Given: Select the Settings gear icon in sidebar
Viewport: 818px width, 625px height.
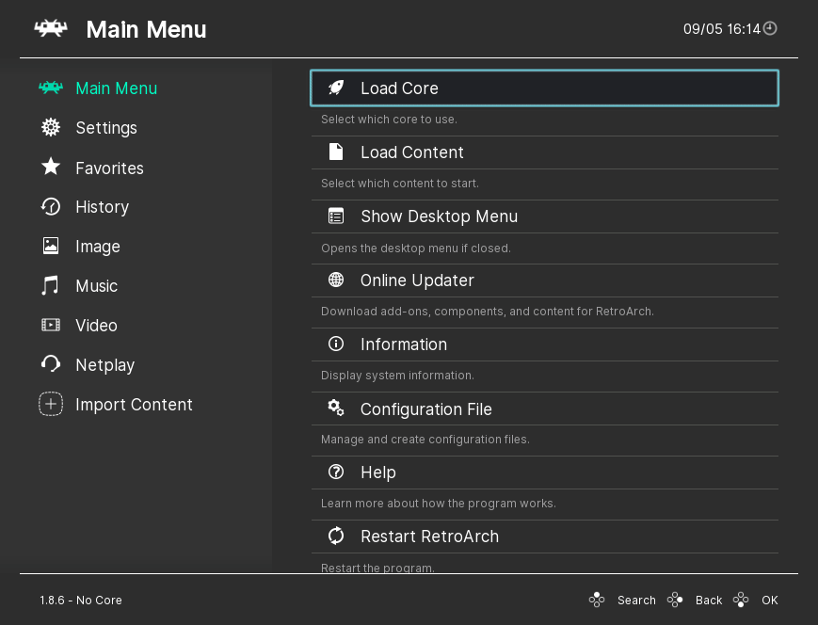Looking at the screenshot, I should tap(51, 128).
